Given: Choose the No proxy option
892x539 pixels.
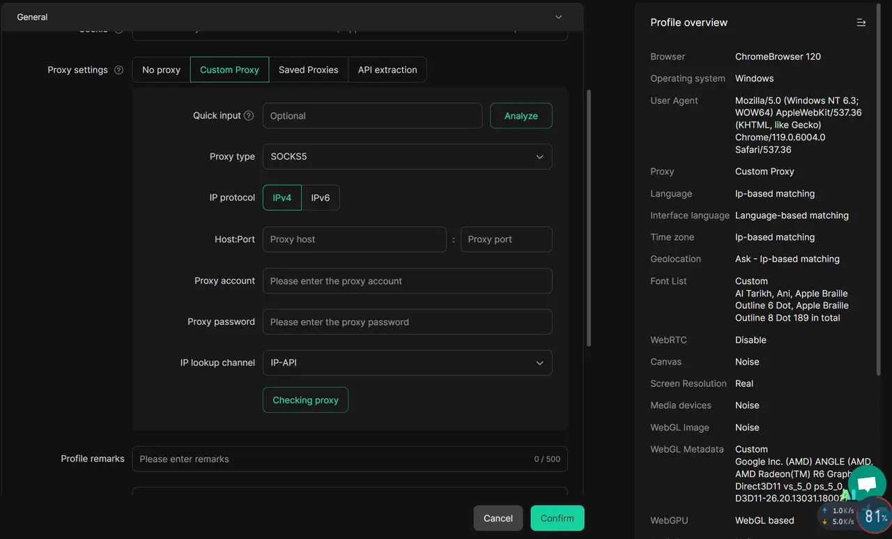Looking at the screenshot, I should click(x=161, y=70).
